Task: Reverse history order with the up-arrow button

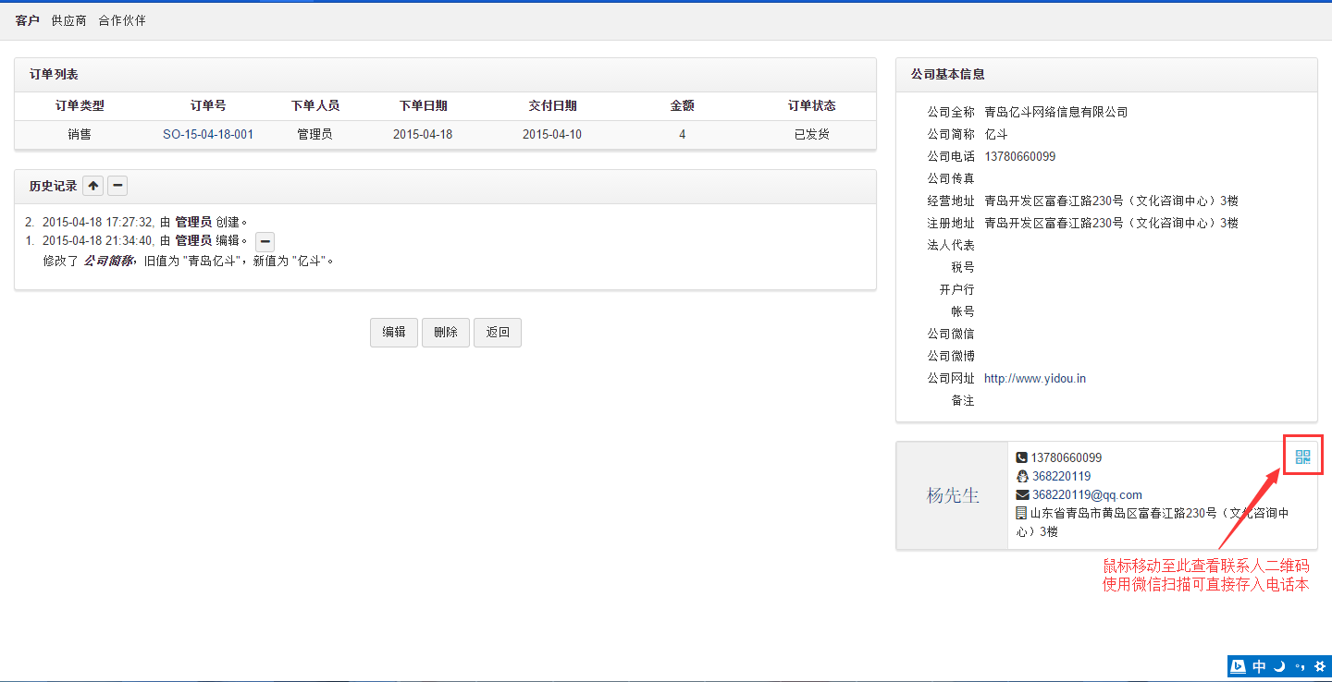Action: (x=93, y=186)
